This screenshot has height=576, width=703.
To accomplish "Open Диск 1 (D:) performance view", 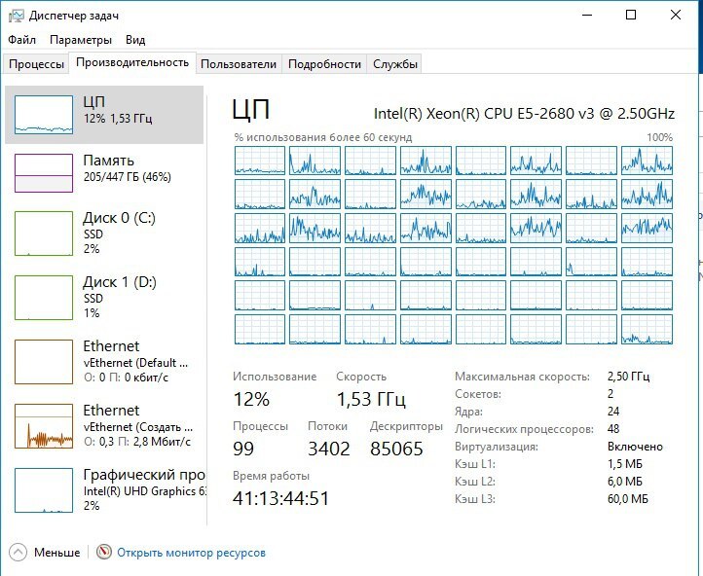I will (x=43, y=298).
